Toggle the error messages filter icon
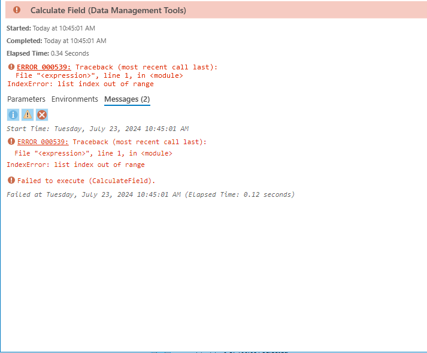 [x=42, y=115]
